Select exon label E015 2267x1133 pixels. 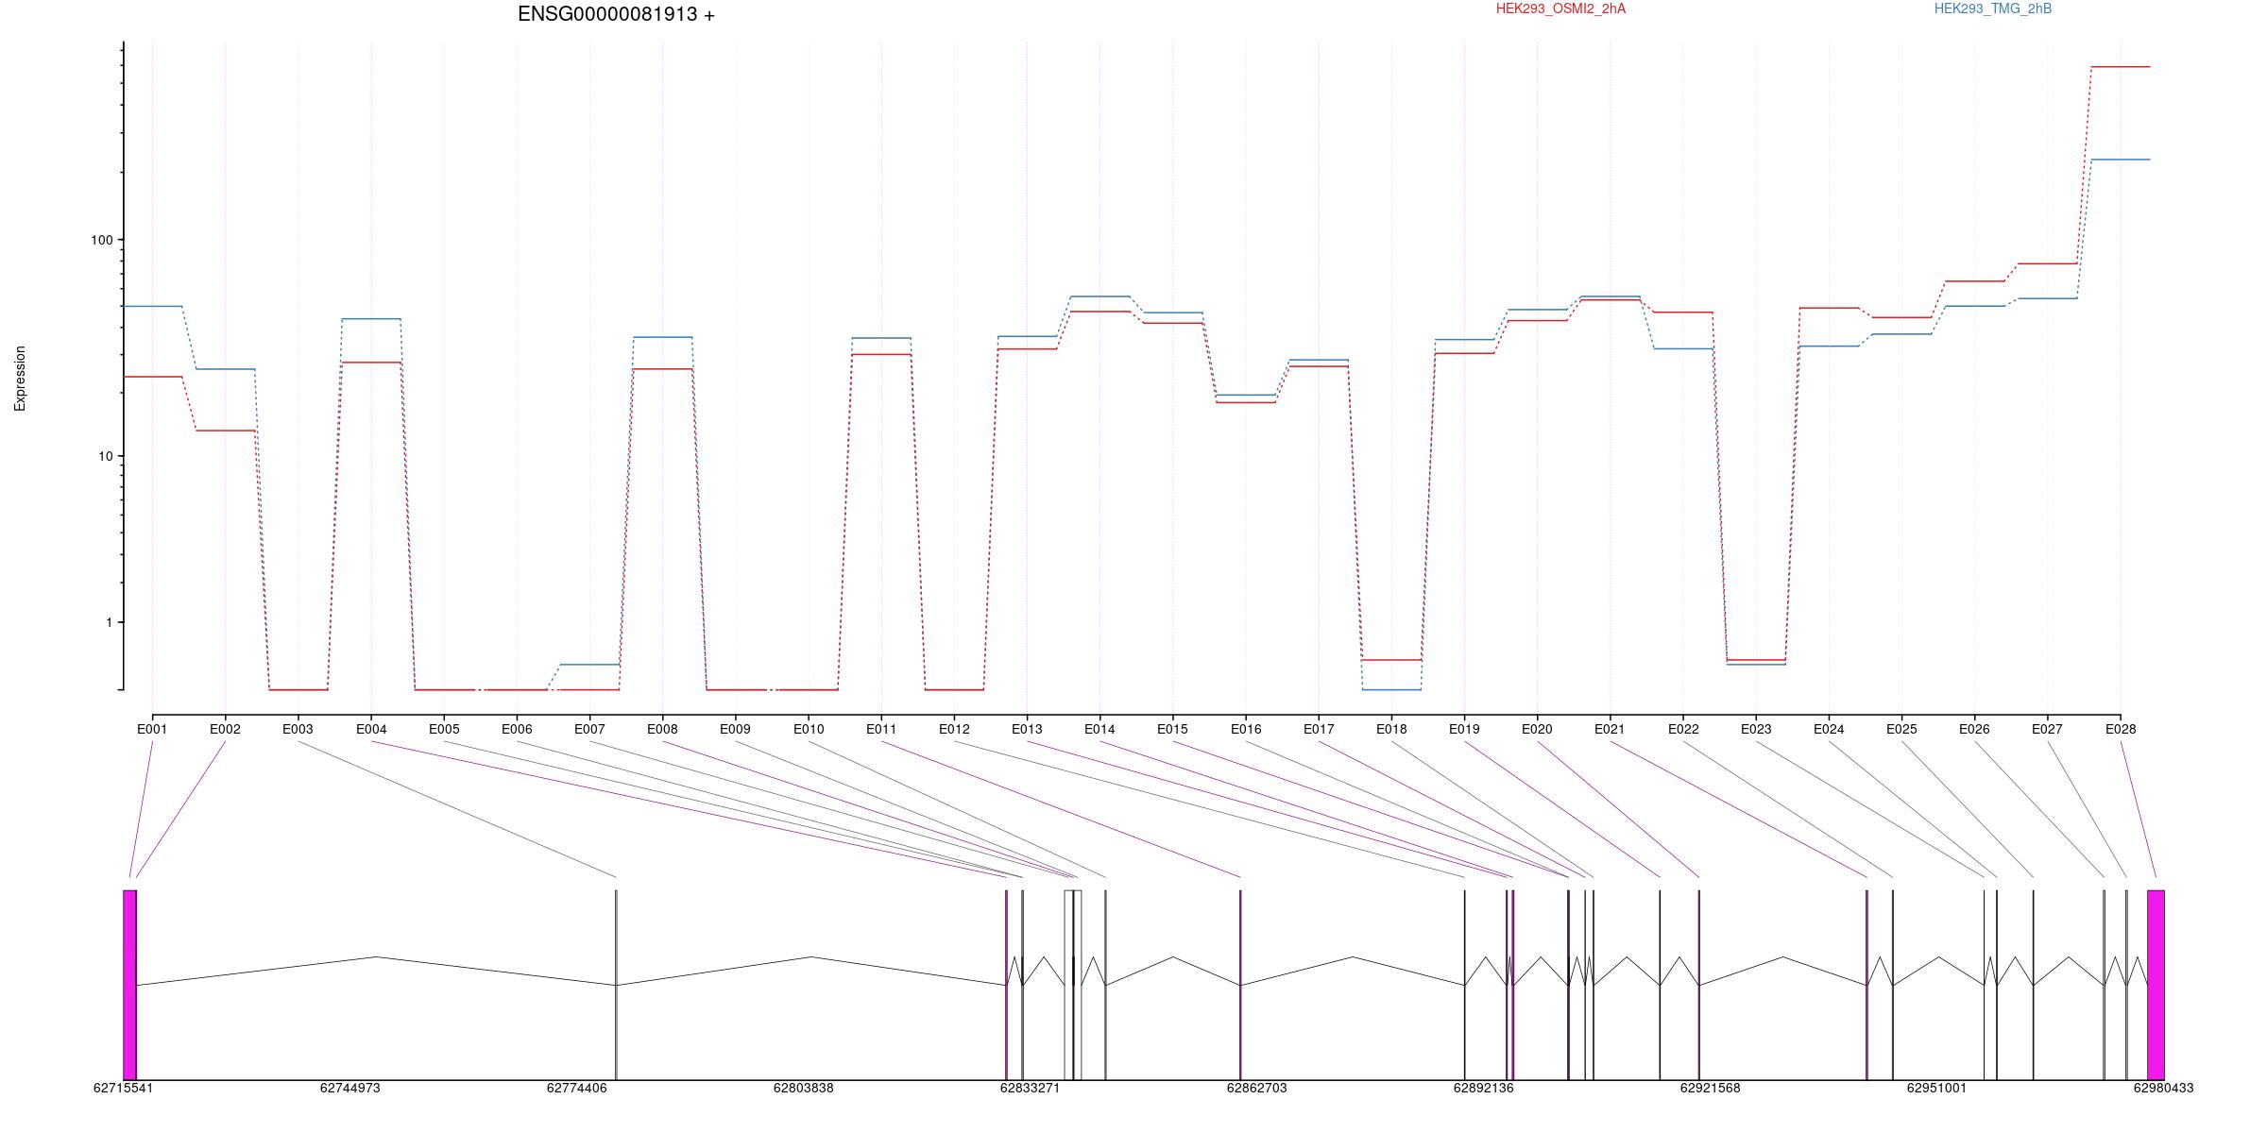[1172, 729]
